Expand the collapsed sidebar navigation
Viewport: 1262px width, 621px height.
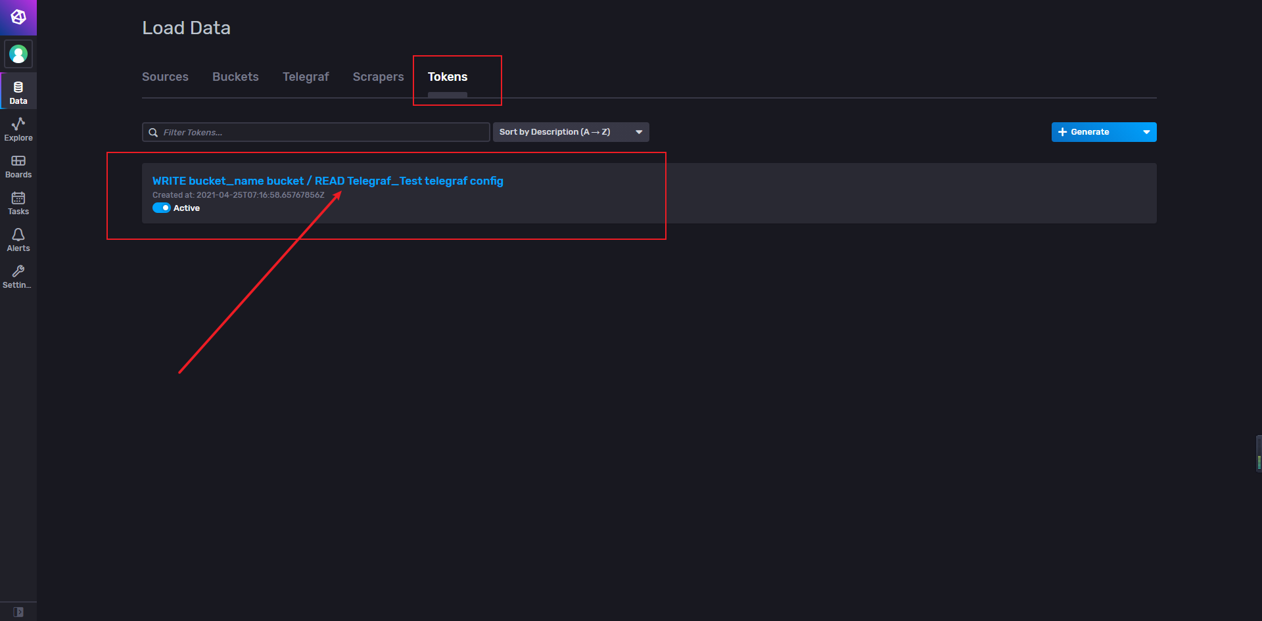click(x=18, y=612)
